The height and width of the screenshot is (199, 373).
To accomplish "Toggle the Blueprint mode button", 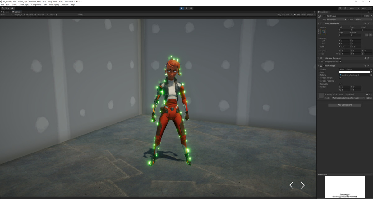I will click(x=366, y=35).
